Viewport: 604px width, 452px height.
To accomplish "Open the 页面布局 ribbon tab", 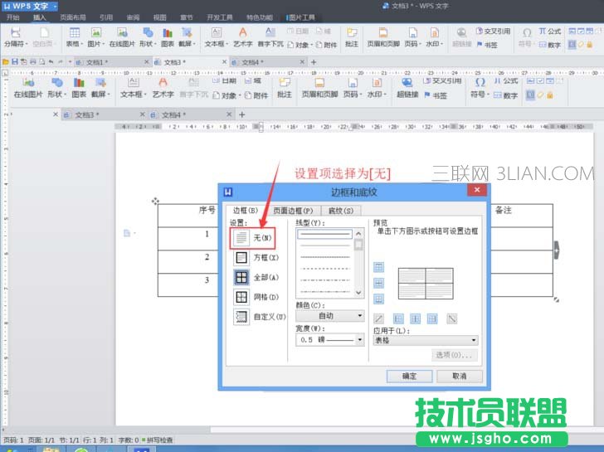I will tap(73, 17).
